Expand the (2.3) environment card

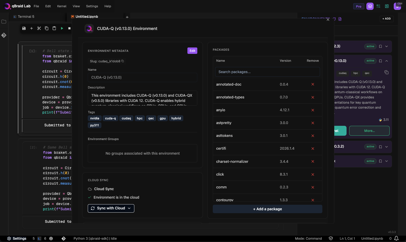tap(387, 46)
